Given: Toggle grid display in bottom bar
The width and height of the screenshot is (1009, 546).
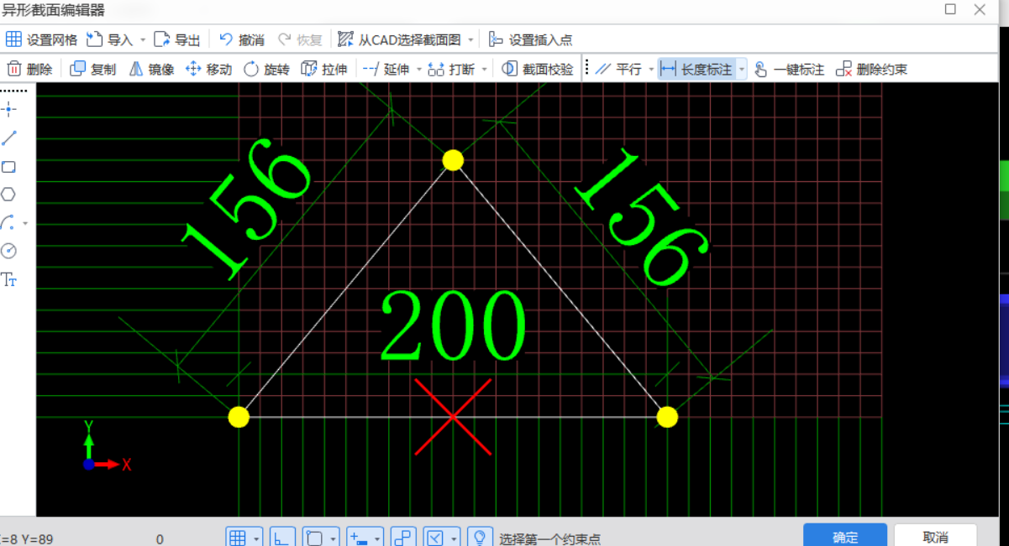Looking at the screenshot, I should (238, 538).
